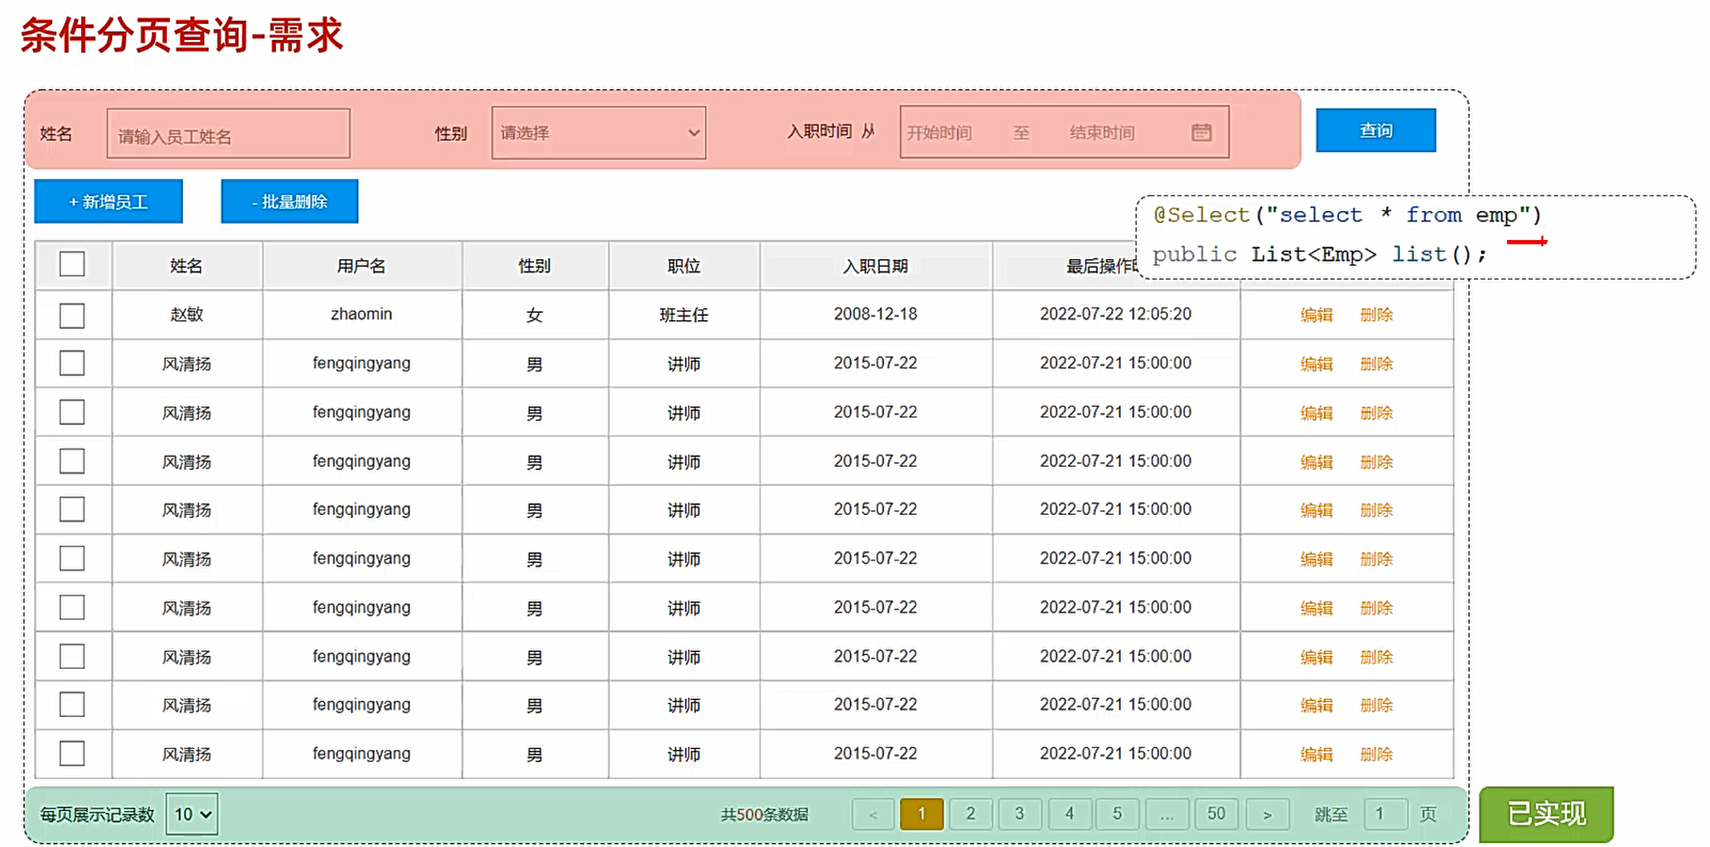Screen dimensions: 1710x847
Task: Click the 2008-12-18 hire date cell
Action: (x=875, y=314)
